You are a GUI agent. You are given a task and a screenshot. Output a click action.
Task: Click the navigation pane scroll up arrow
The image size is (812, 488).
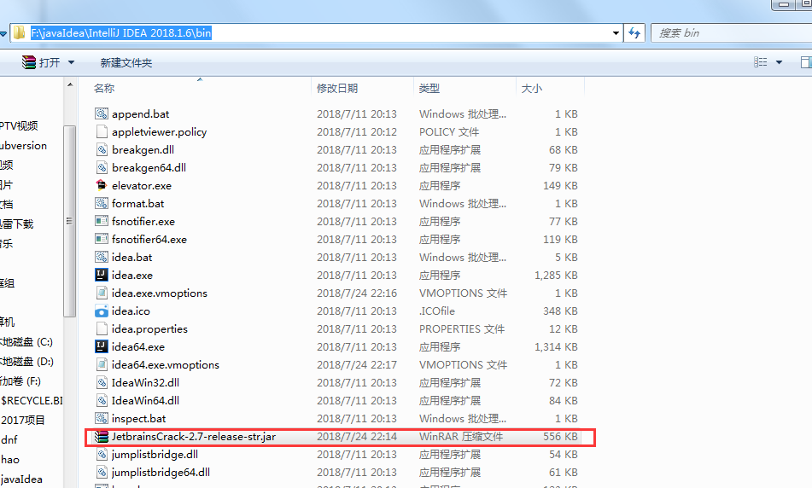(70, 84)
